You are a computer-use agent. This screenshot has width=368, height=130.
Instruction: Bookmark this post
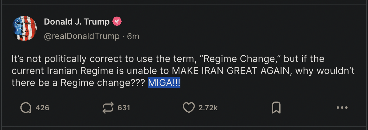click(x=276, y=108)
